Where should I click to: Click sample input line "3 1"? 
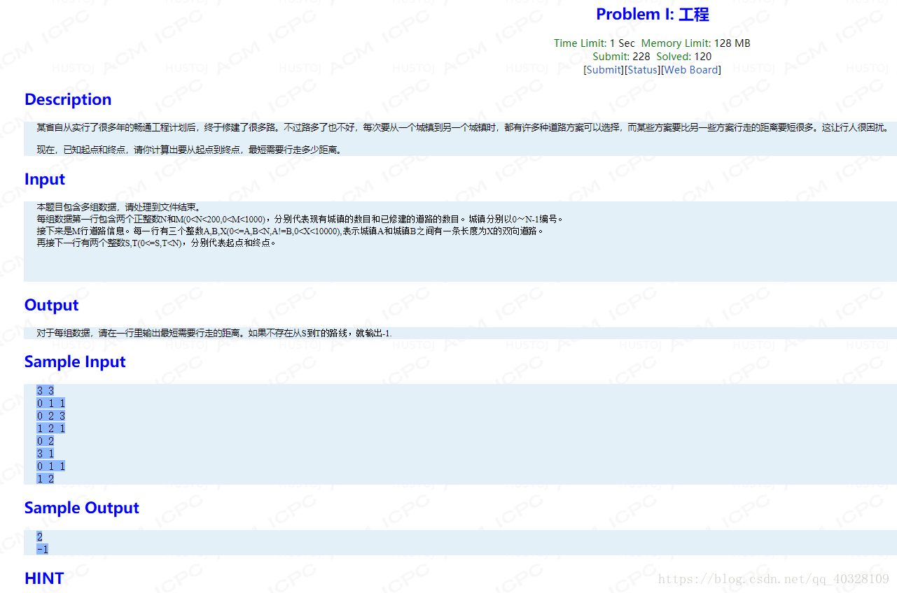point(46,454)
